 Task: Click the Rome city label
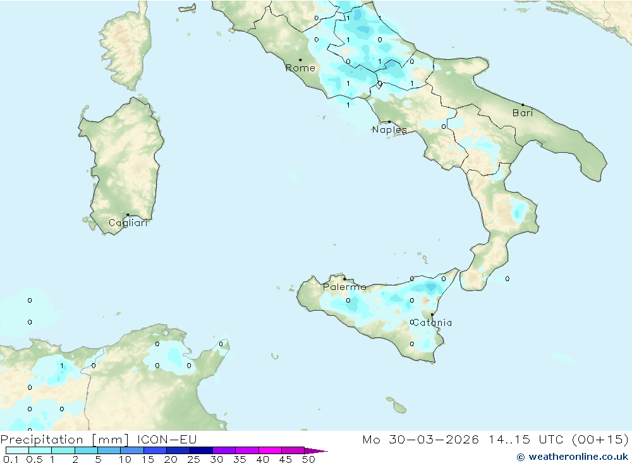coord(300,68)
